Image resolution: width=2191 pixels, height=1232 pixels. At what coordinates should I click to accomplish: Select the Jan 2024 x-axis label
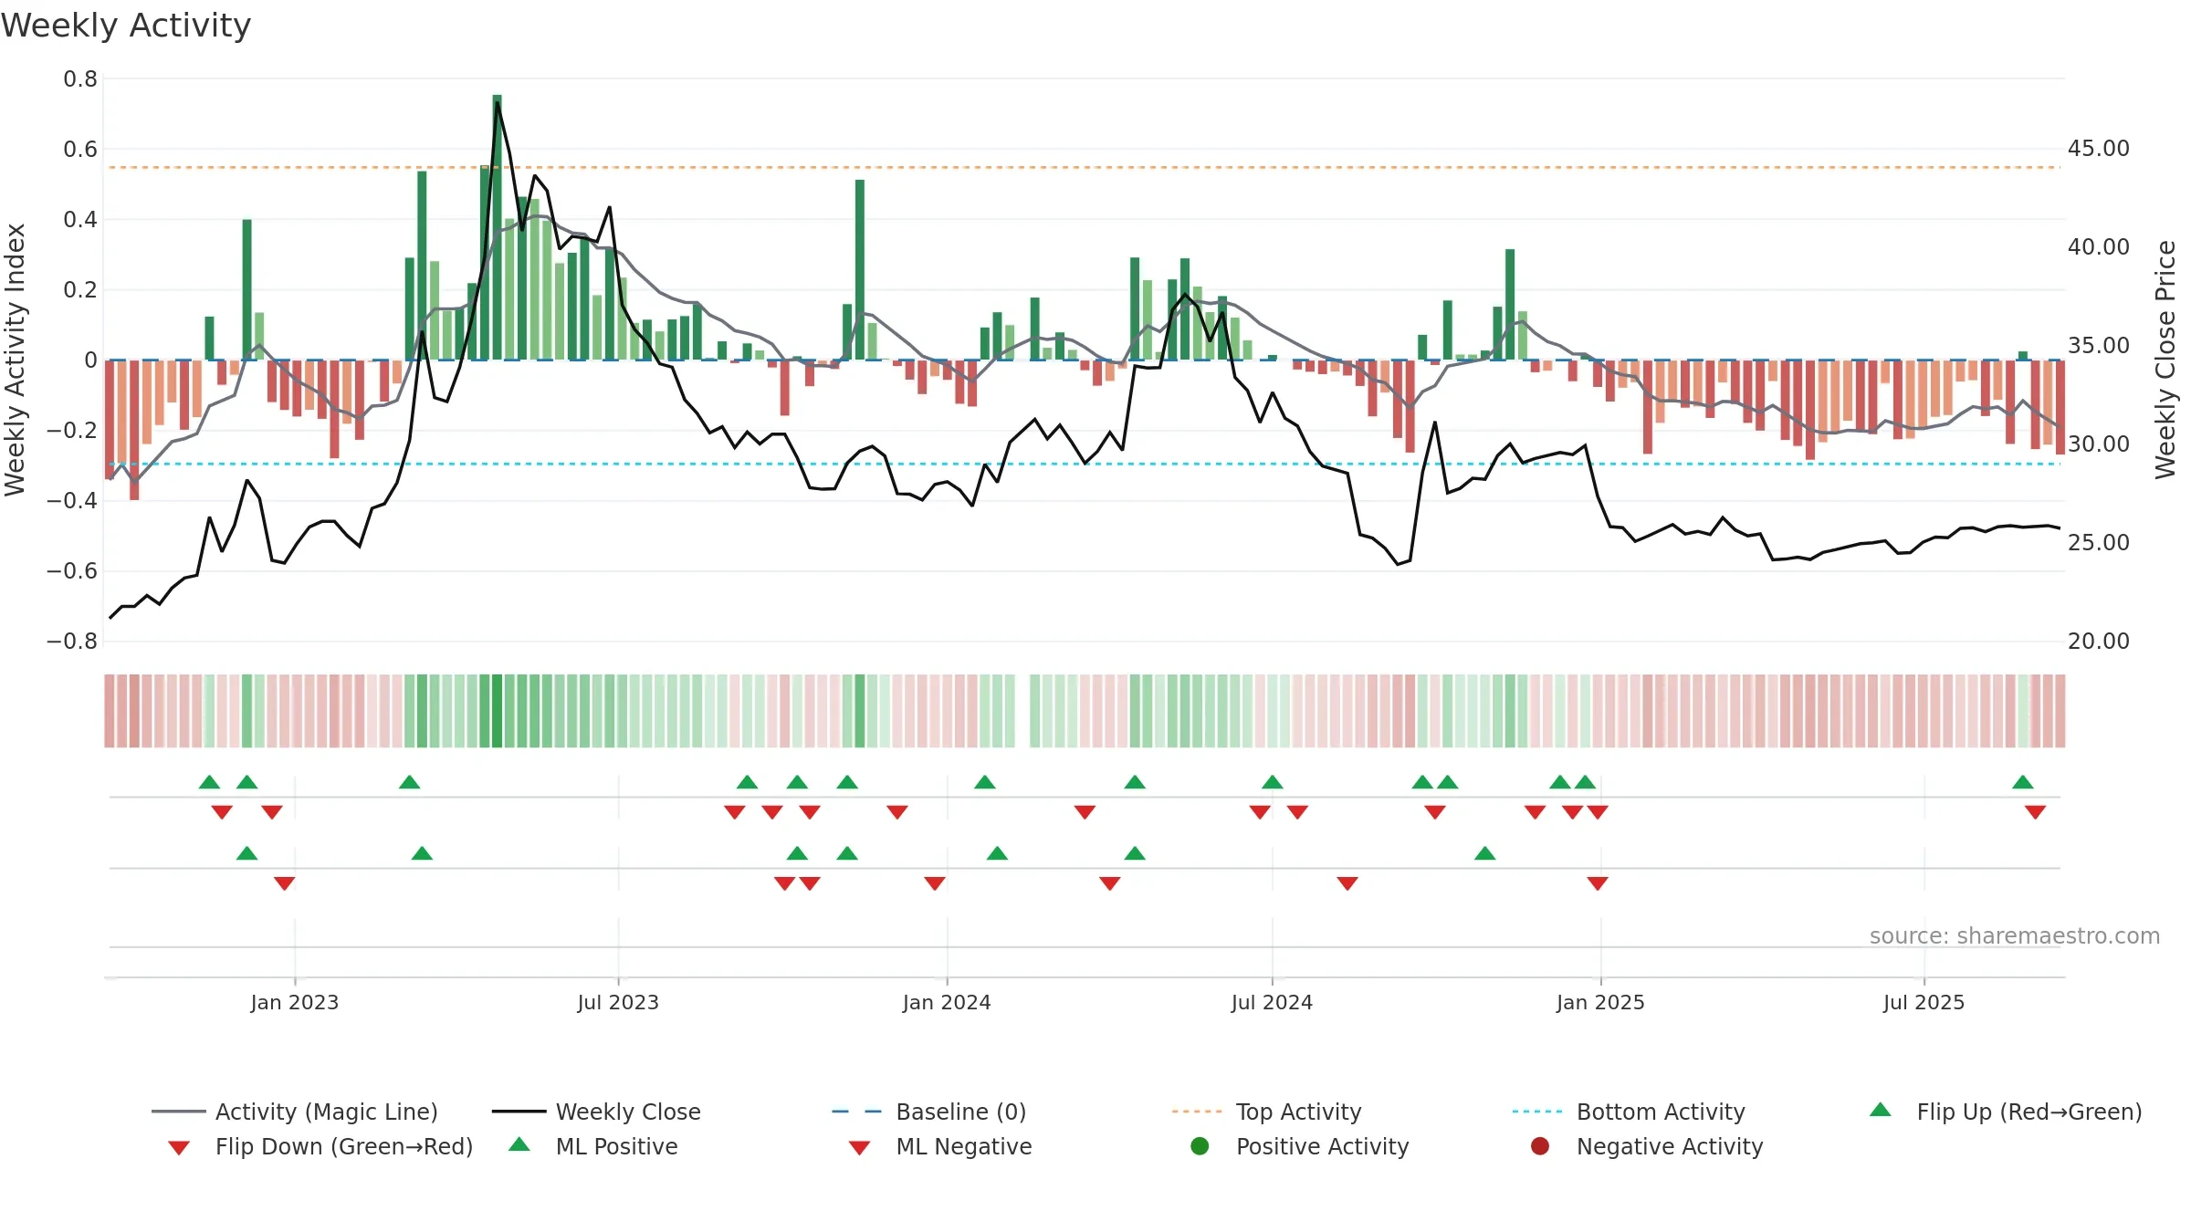[x=947, y=1002]
